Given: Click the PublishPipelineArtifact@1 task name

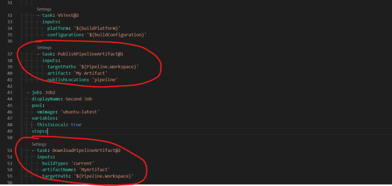Looking at the screenshot, I should pos(90,54).
